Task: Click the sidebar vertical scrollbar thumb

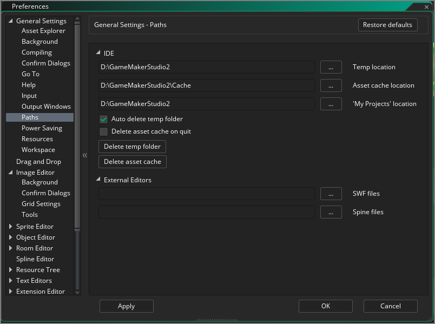Action: click(77, 126)
